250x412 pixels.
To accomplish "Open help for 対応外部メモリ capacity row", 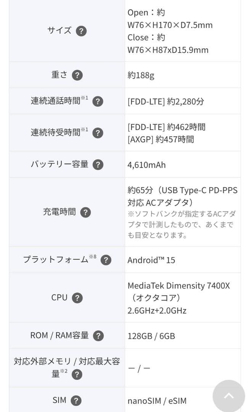I will tap(77, 375).
